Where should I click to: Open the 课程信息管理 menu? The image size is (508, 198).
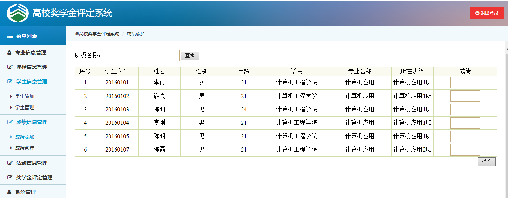[33, 67]
